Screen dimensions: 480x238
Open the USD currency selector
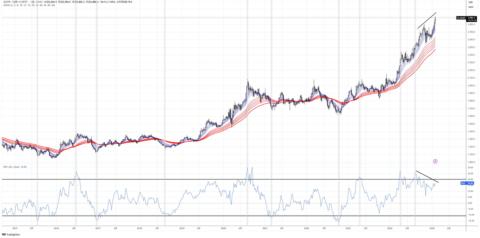point(471,2)
